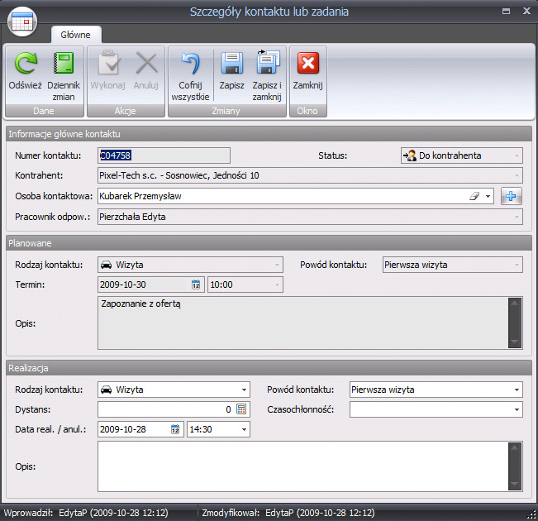Image resolution: width=538 pixels, height=521 pixels.
Task: Open the 10:00 Termin time dropdown
Action: coord(277,284)
